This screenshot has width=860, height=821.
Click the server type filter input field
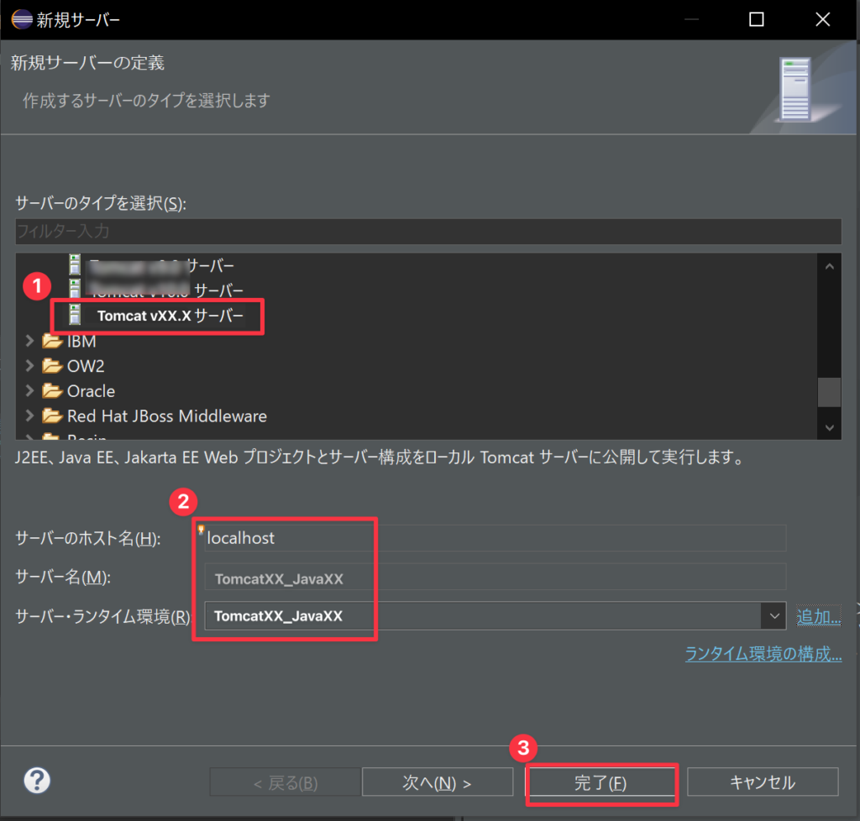(x=428, y=230)
